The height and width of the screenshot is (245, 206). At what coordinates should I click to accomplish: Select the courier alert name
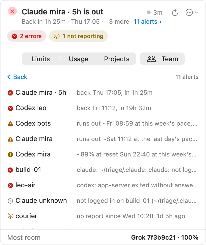[27, 216]
